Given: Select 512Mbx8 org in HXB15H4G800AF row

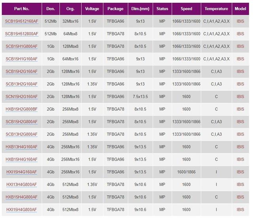Looking at the screenshot, I should (x=70, y=197).
